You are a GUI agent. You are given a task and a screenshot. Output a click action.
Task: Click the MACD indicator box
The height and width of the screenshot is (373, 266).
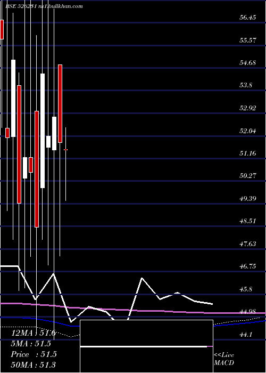(x=146, y=346)
